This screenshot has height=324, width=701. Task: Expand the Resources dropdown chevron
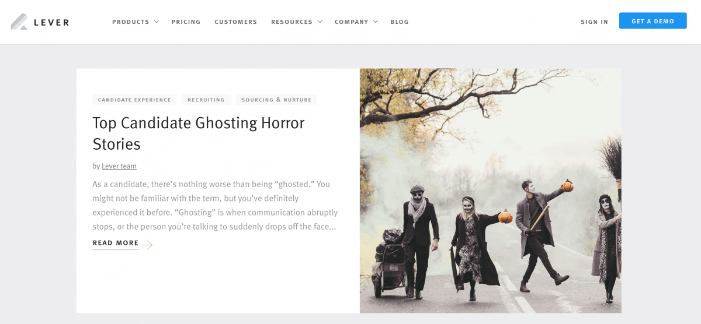click(x=320, y=22)
